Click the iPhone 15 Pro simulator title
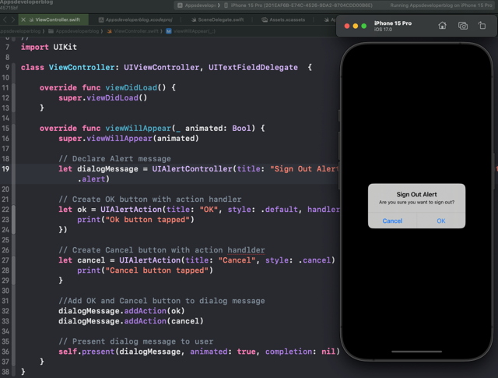 393,23
